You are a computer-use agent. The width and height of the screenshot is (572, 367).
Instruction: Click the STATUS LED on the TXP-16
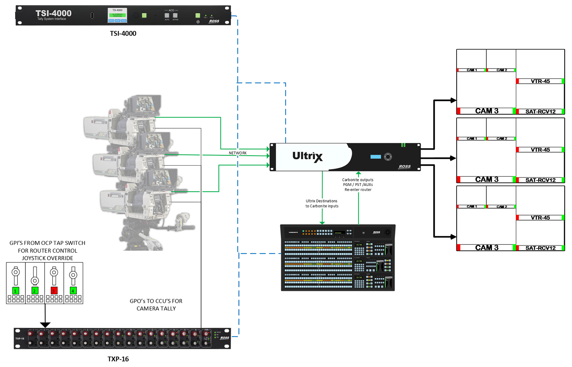click(215, 332)
